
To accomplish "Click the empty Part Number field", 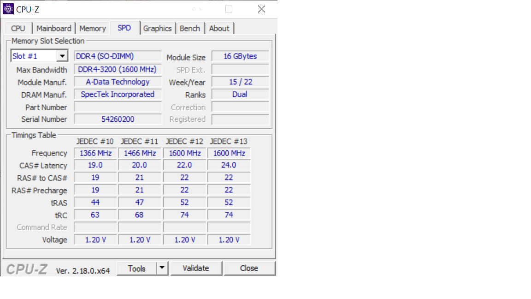I will (x=118, y=107).
